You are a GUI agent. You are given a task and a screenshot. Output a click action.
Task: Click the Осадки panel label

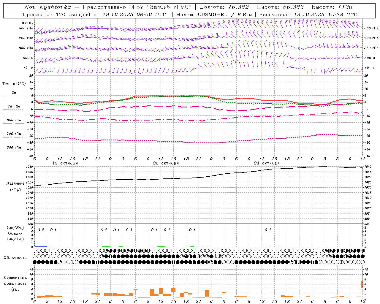coord(15,234)
